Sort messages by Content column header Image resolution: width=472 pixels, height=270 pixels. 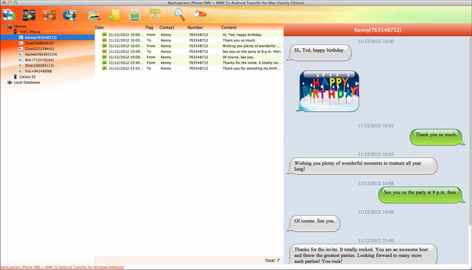tap(229, 27)
